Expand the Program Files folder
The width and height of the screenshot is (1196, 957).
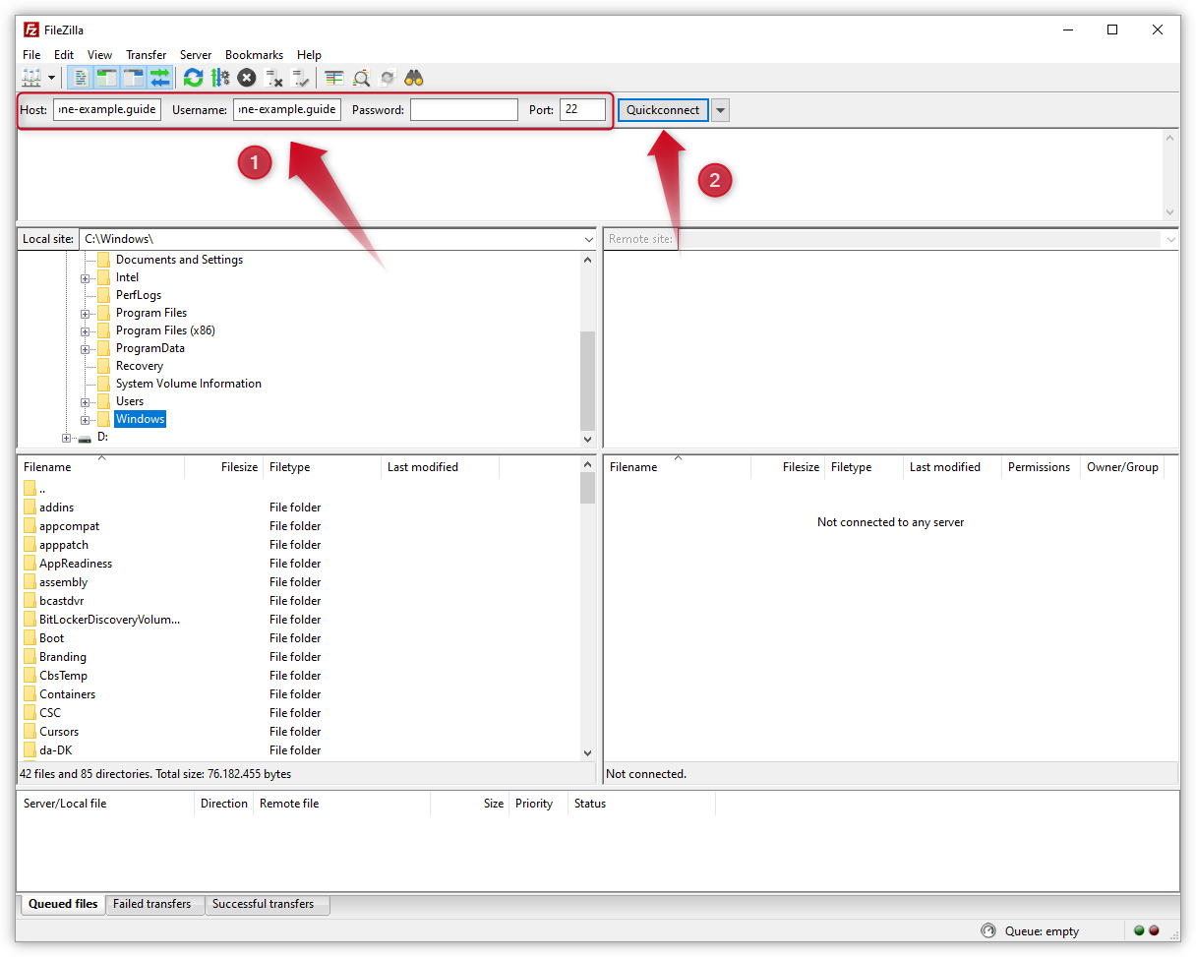point(85,312)
